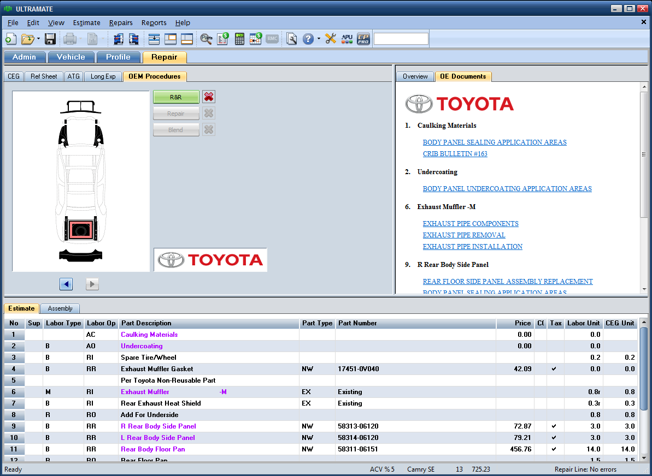The image size is (652, 476).
Task: Expand the Help icon dropdown arrow
Action: (x=319, y=39)
